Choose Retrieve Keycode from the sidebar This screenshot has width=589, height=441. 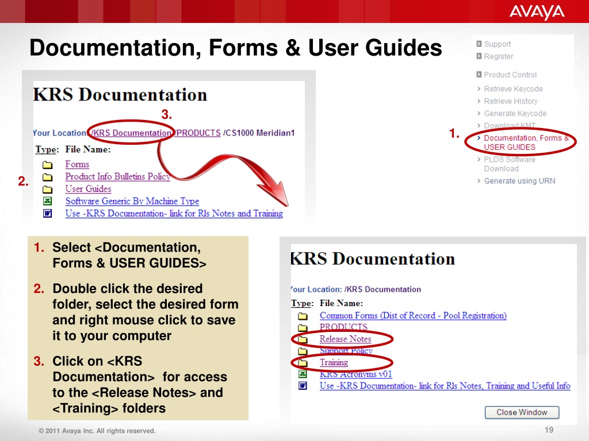[513, 89]
